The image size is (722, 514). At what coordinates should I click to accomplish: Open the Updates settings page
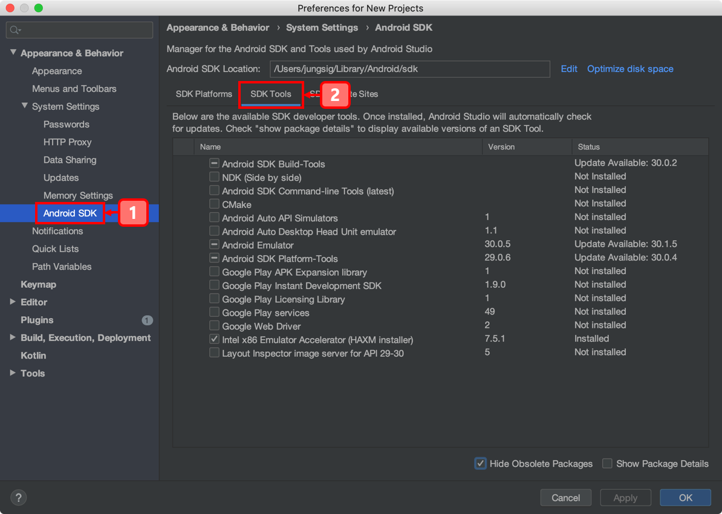61,178
